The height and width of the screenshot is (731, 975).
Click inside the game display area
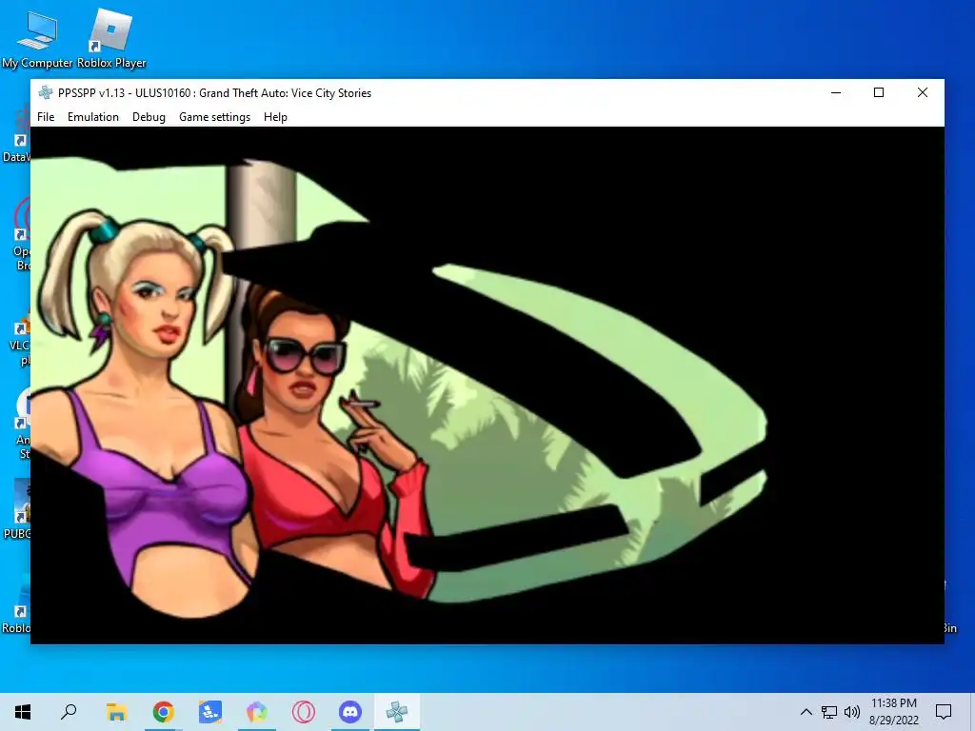[487, 385]
